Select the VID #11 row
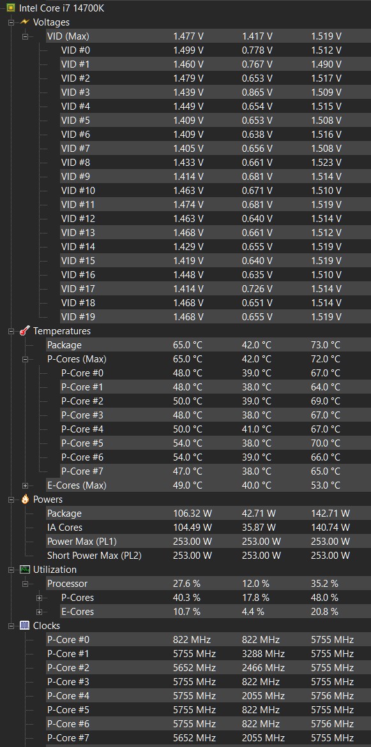The height and width of the screenshot is (747, 371). (x=216, y=204)
